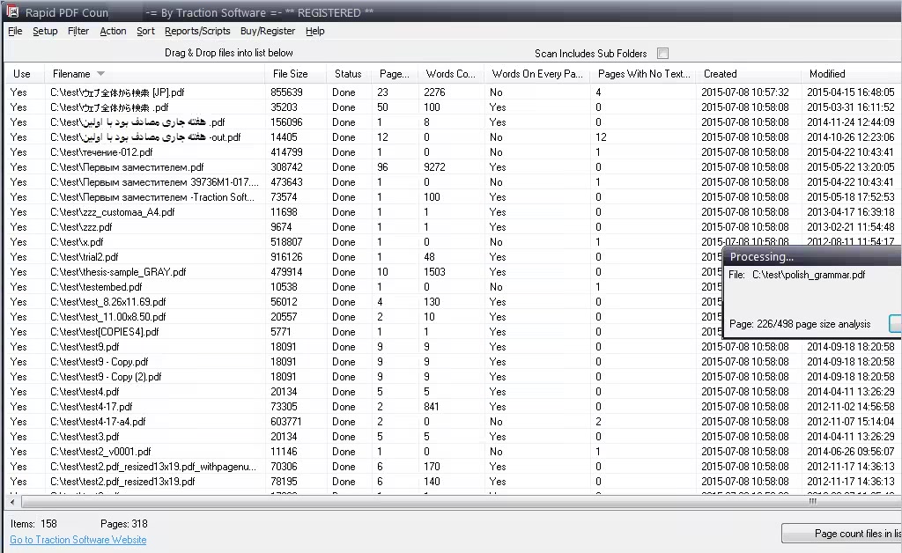Select the thesis-sample_GRAY.pdf row
Viewport: 902px width, 553px height.
(x=118, y=272)
